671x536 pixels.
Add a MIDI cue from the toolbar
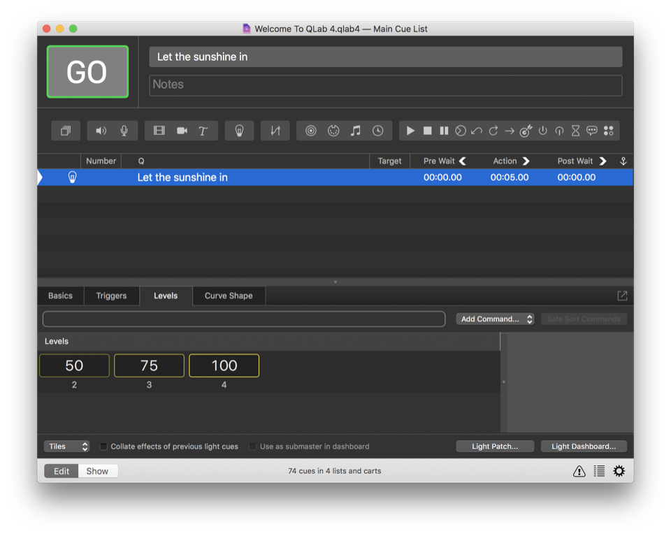[x=333, y=131]
